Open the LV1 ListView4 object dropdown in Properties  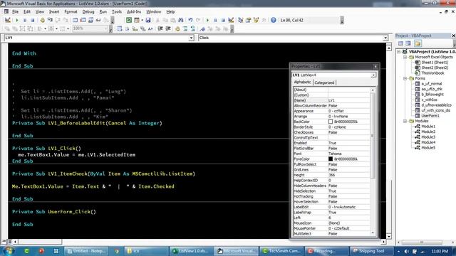pos(373,75)
